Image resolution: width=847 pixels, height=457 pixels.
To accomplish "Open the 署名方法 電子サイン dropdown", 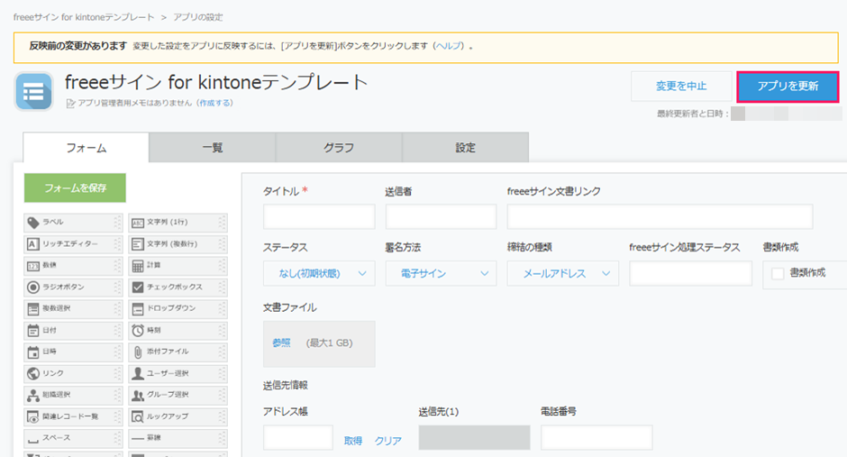I will tap(441, 274).
